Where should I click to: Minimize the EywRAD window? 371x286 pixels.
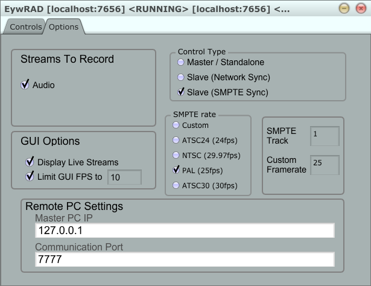pos(344,8)
